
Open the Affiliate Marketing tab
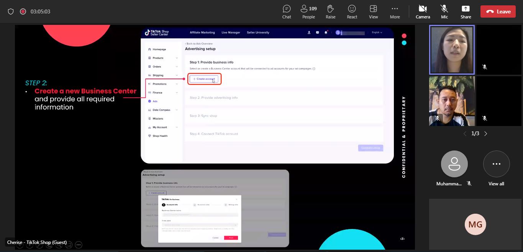[202, 33]
